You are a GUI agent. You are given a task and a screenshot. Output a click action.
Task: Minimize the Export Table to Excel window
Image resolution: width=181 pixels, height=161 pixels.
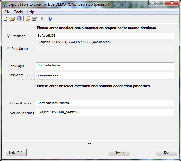tap(153, 3)
